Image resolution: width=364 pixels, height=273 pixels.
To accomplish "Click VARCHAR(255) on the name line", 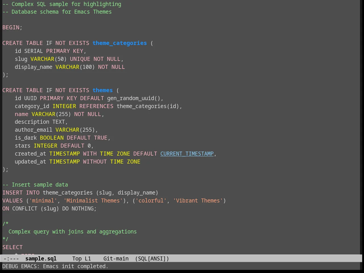I will [x=51, y=114].
